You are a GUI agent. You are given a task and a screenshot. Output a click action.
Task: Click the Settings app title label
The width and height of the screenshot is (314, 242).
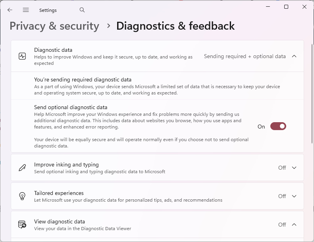point(48,10)
